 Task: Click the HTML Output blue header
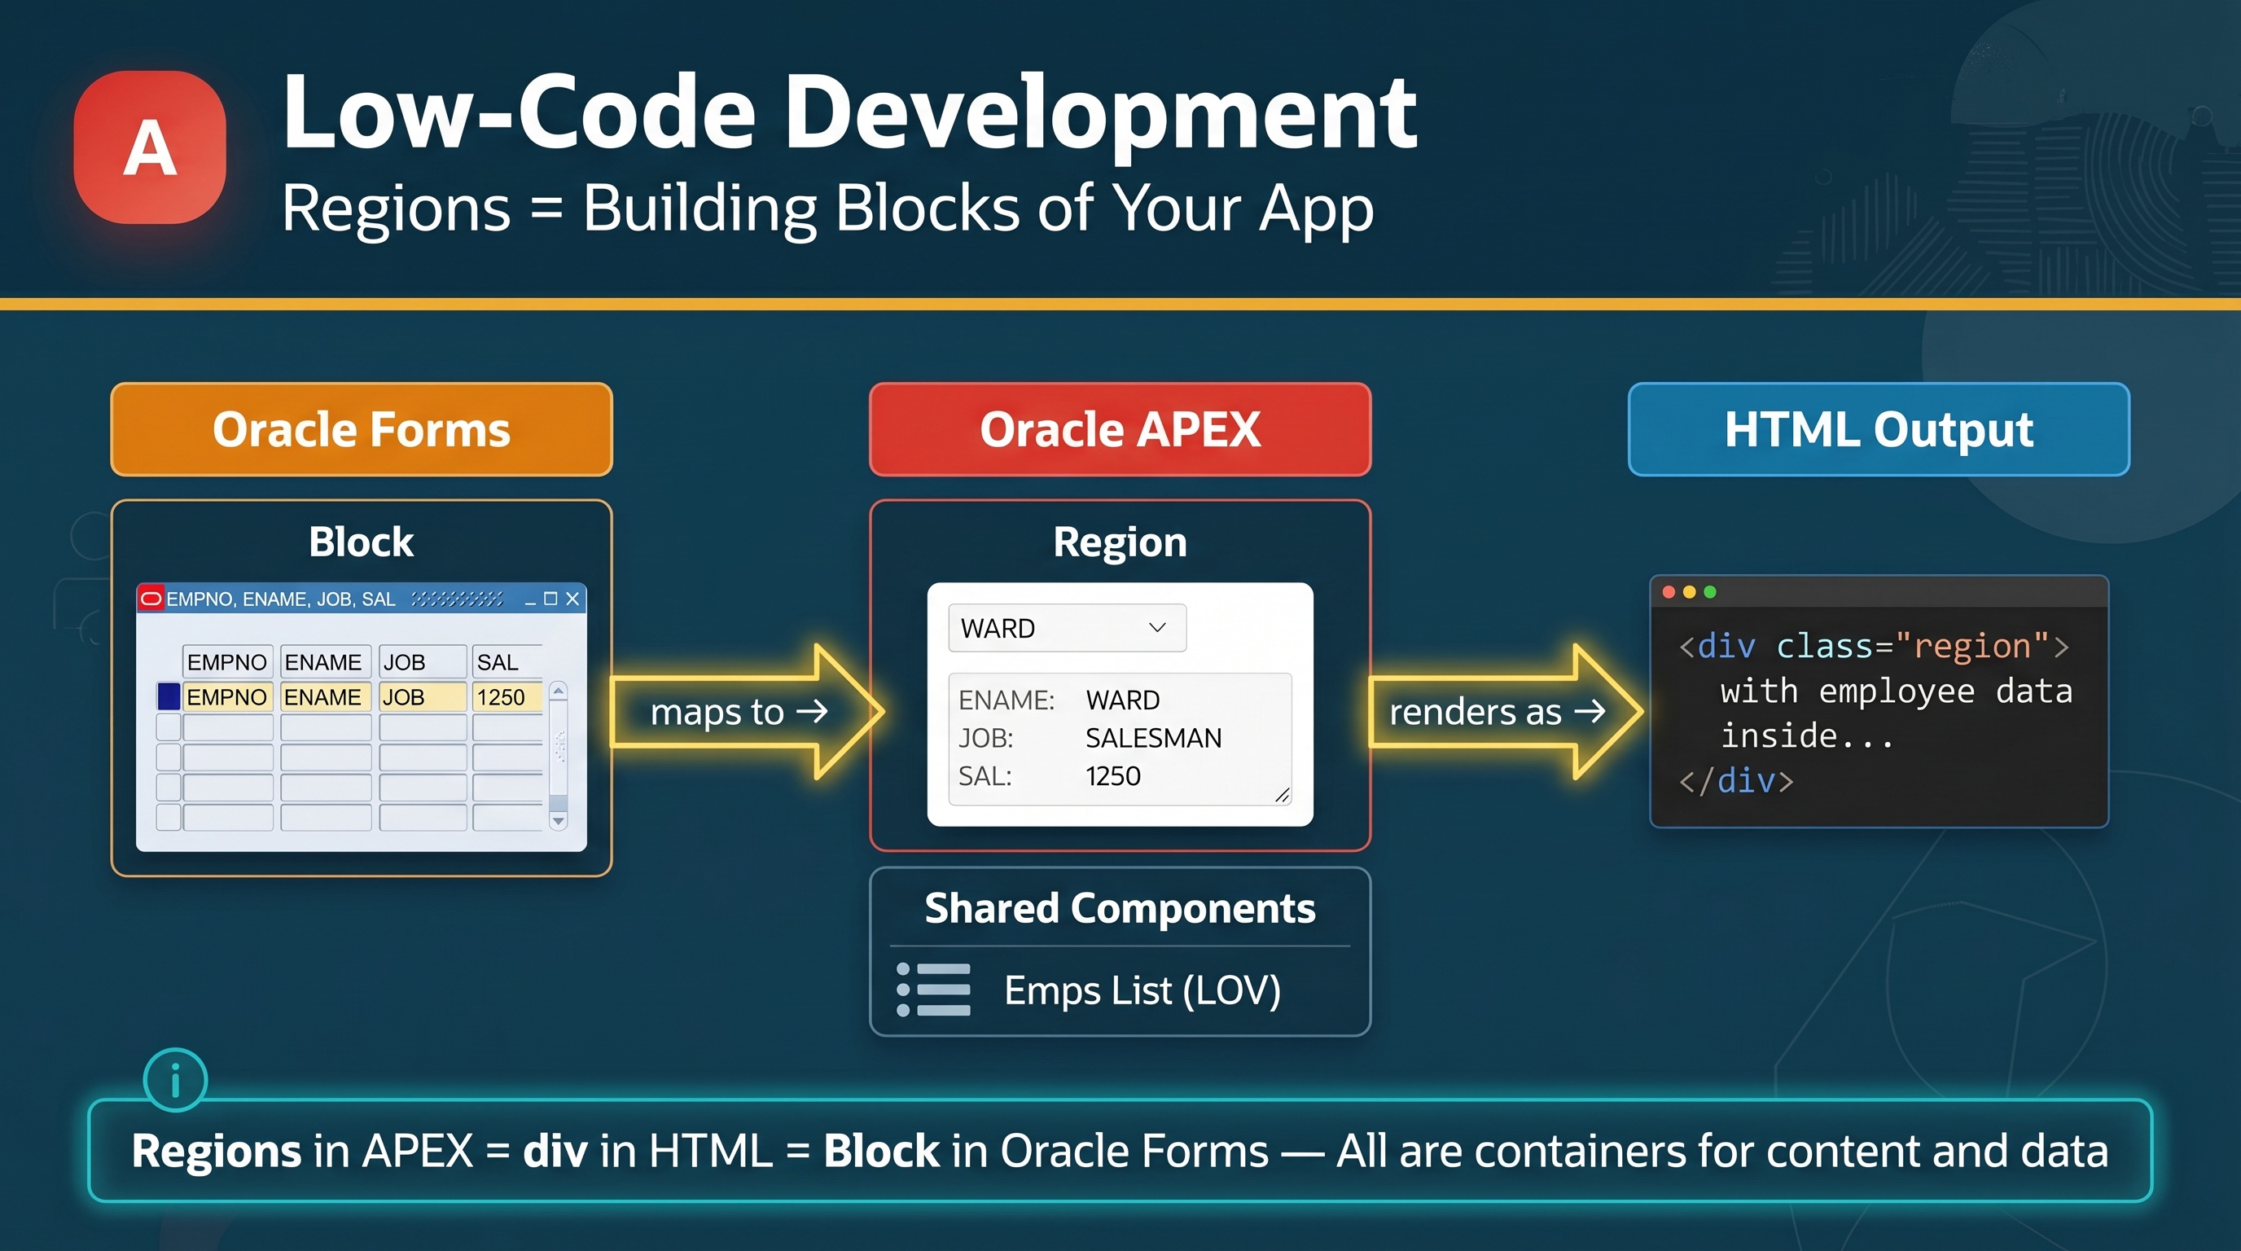[x=1879, y=430]
